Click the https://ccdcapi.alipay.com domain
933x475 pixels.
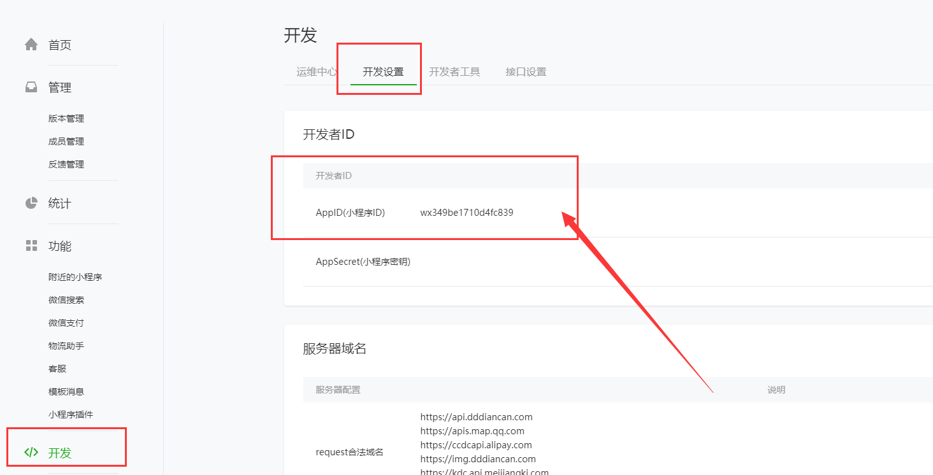pos(476,445)
